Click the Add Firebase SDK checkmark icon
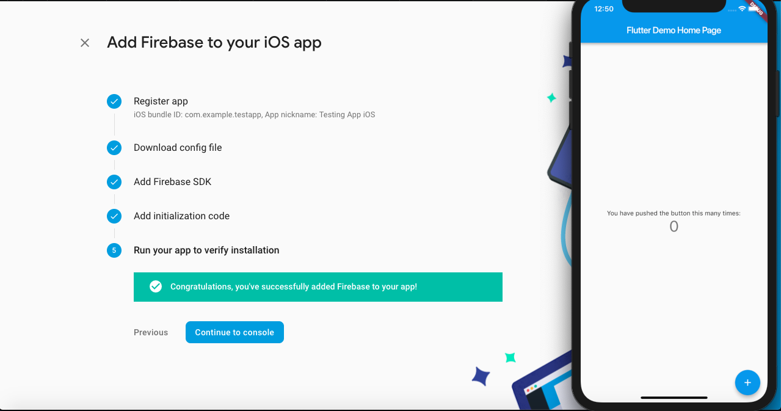 [114, 182]
